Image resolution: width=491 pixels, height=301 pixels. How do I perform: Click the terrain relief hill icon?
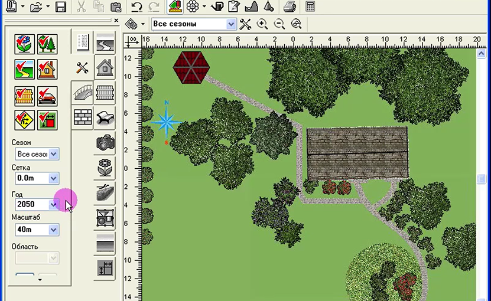pyautogui.click(x=252, y=6)
